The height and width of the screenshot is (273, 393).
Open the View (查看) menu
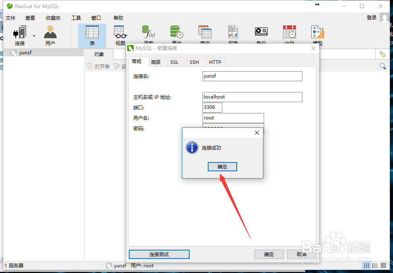pos(30,18)
